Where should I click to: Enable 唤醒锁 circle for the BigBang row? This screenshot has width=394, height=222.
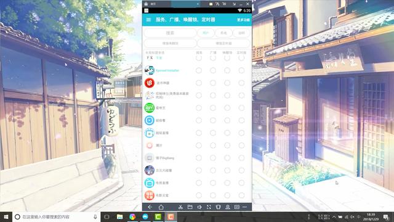coord(227,158)
